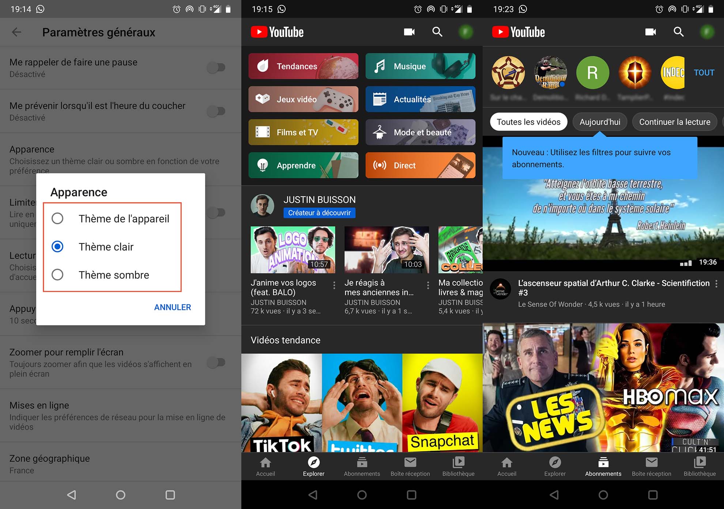This screenshot has height=509, width=724.
Task: Play the LES NEWS HBO Max video
Action: point(603,388)
